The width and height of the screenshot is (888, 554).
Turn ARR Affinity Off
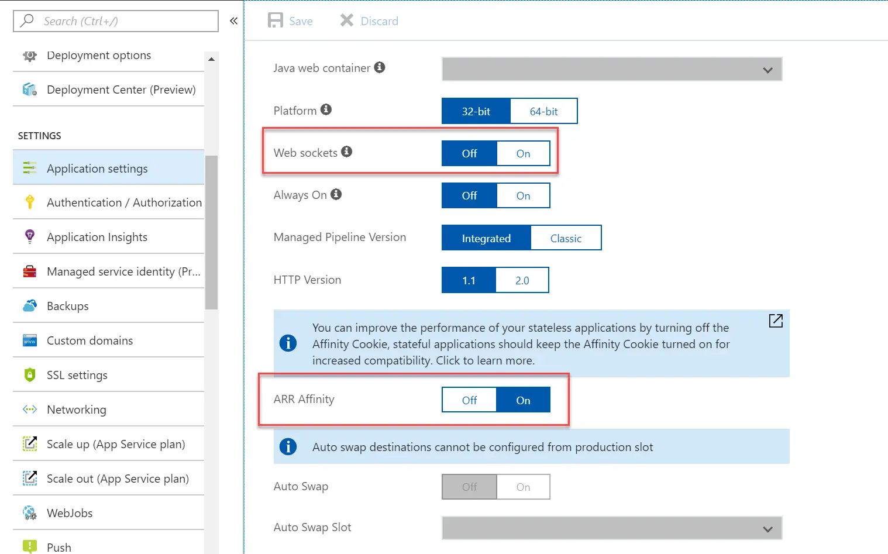pyautogui.click(x=469, y=400)
